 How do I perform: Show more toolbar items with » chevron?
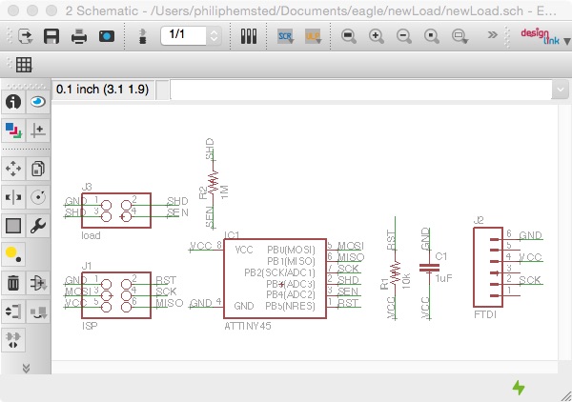tap(493, 35)
